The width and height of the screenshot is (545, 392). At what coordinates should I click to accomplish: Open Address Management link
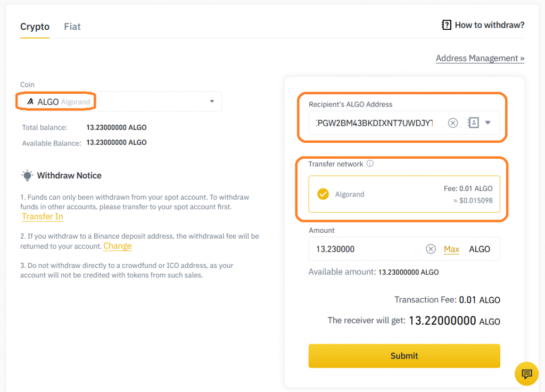pyautogui.click(x=480, y=59)
